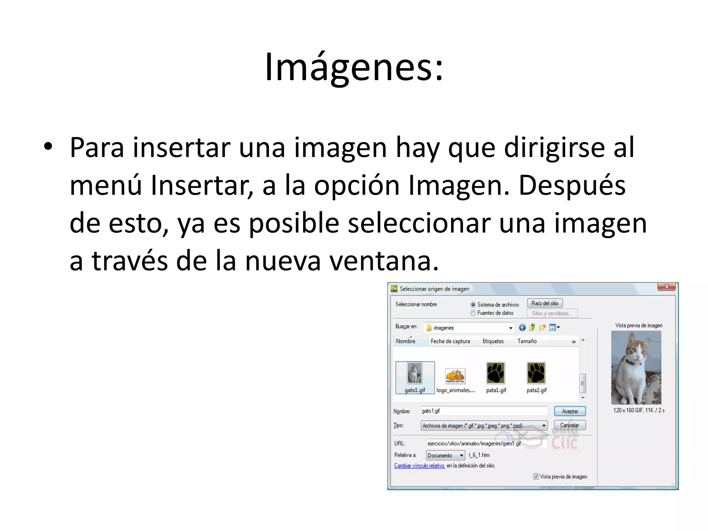Click the Dreamweaver Dw title icon
Image resolution: width=708 pixels, height=531 pixels.
[394, 288]
